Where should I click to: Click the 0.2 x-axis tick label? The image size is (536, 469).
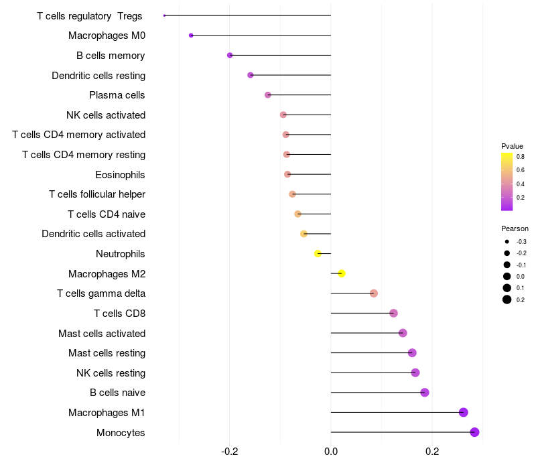432,451
